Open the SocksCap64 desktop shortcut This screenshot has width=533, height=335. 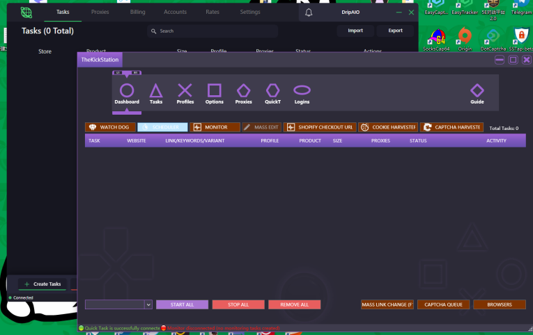[436, 40]
